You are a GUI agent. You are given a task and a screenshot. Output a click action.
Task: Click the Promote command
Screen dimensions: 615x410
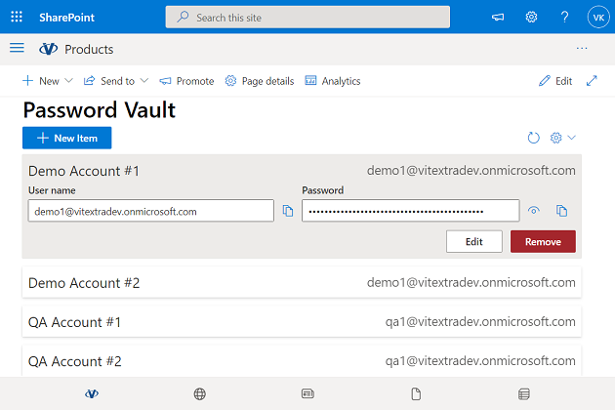point(186,81)
